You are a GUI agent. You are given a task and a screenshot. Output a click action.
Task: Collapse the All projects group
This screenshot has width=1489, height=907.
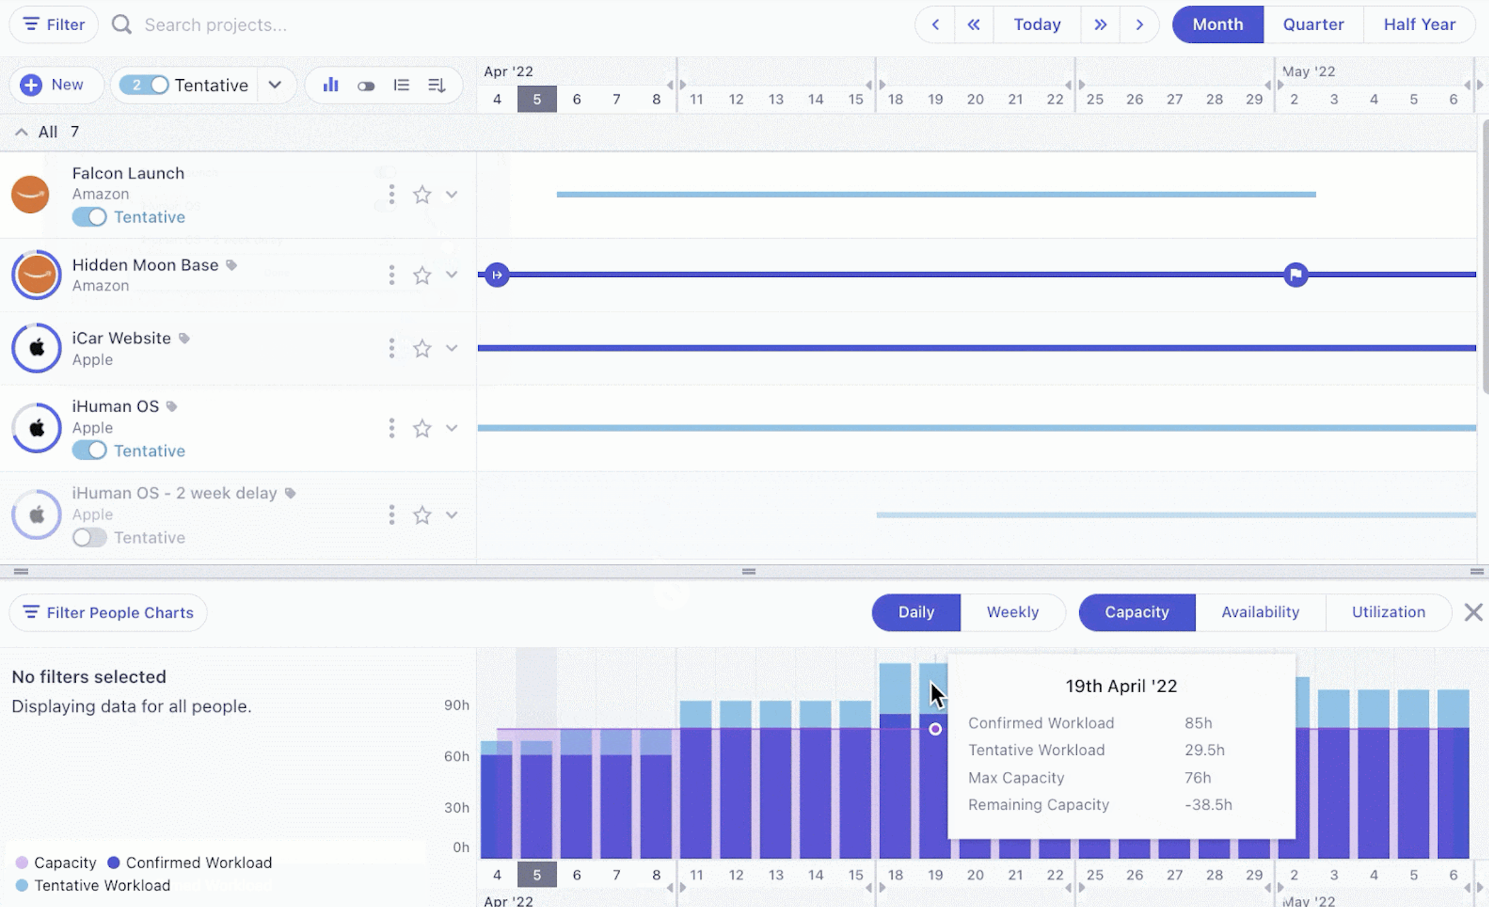(x=21, y=132)
